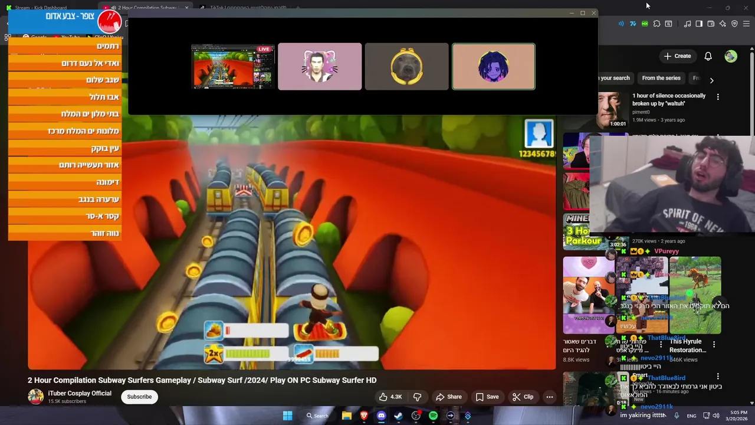
Task: Show more filter chips with right arrow
Action: pyautogui.click(x=711, y=80)
